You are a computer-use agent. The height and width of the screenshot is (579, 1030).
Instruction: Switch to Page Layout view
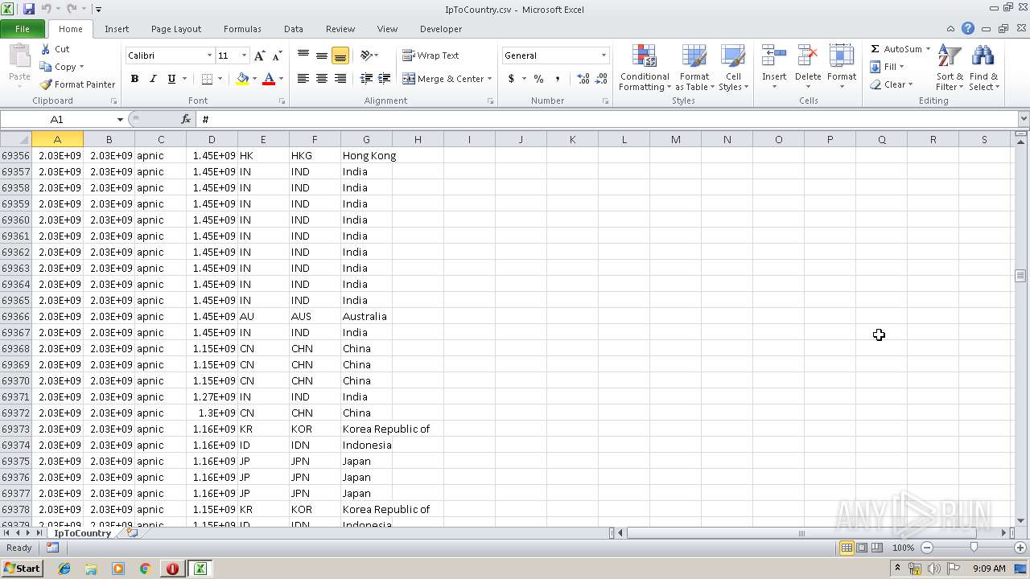862,548
